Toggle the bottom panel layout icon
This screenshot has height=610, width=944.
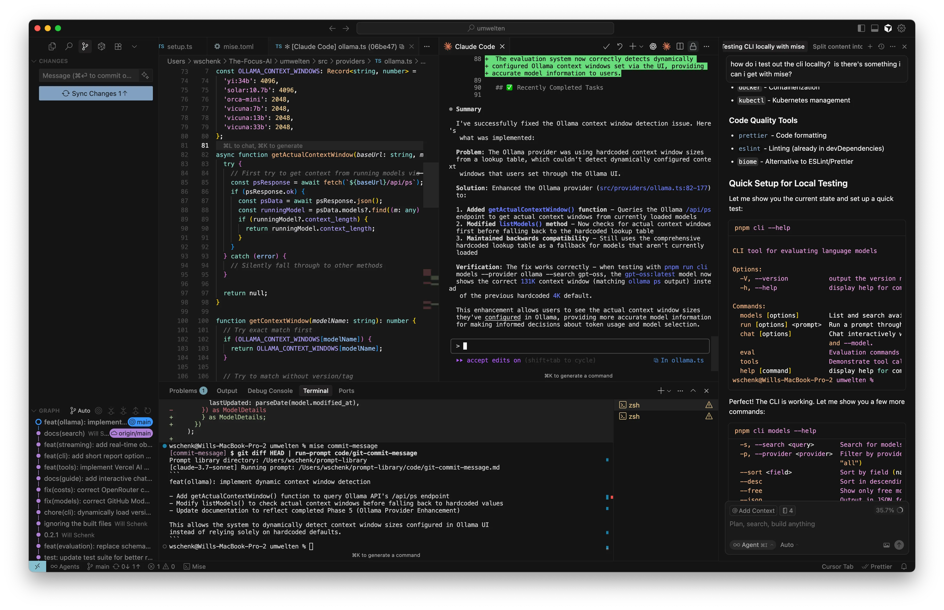click(x=874, y=28)
